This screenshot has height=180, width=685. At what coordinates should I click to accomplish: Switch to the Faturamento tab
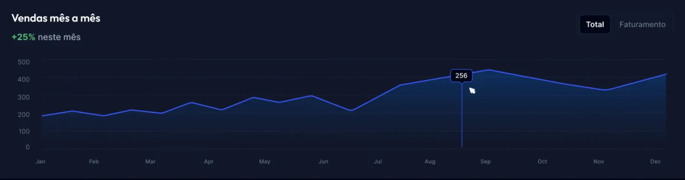tap(642, 24)
